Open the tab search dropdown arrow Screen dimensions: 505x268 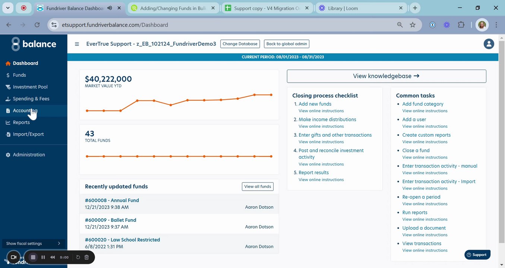point(8,8)
